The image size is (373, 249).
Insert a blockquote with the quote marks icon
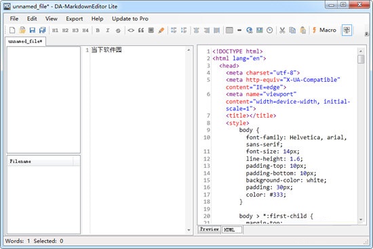(x=141, y=30)
